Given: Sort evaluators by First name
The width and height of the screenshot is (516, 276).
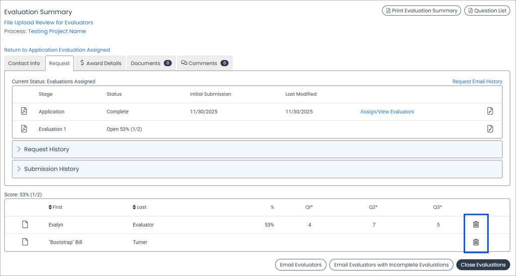Looking at the screenshot, I should pos(55,207).
